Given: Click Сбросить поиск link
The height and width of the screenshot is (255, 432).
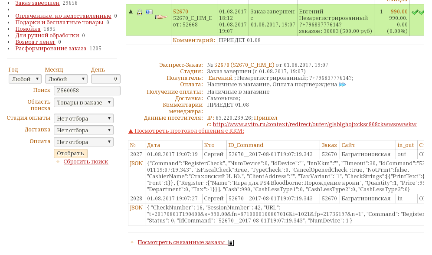Looking at the screenshot, I should coord(86,162).
